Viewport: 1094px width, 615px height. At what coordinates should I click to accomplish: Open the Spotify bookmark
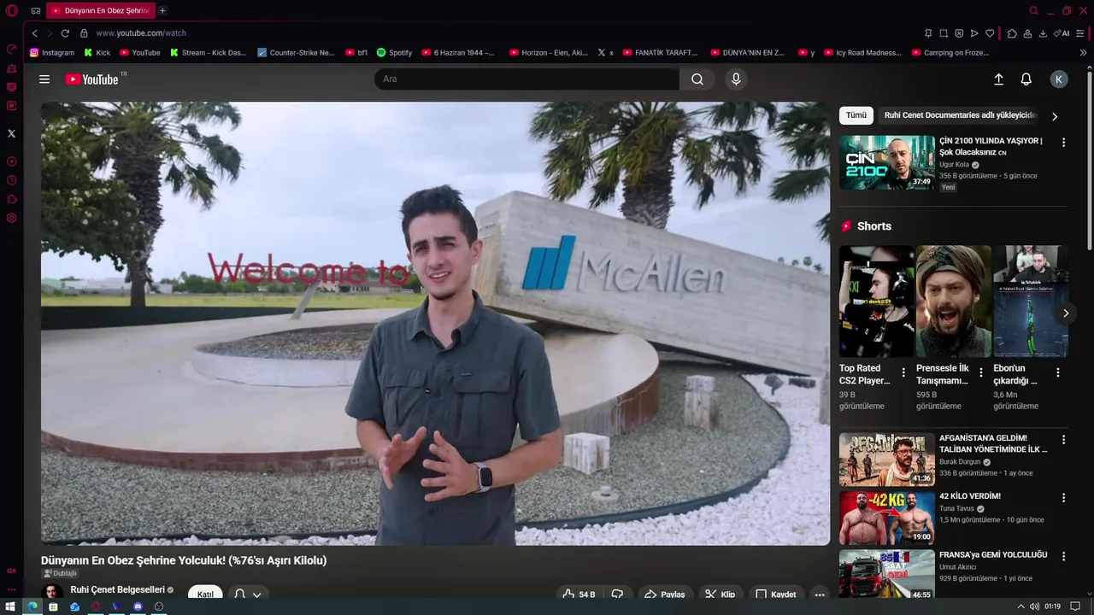tap(394, 53)
